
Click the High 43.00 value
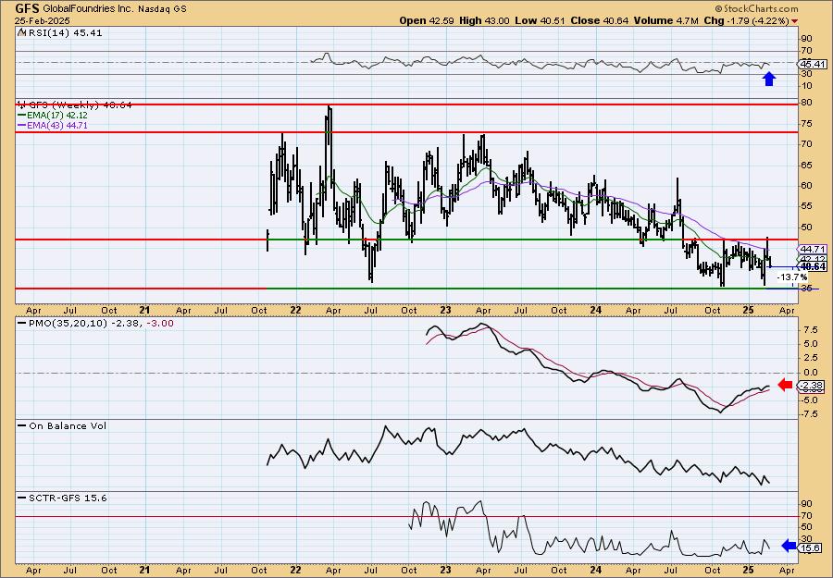[484, 20]
